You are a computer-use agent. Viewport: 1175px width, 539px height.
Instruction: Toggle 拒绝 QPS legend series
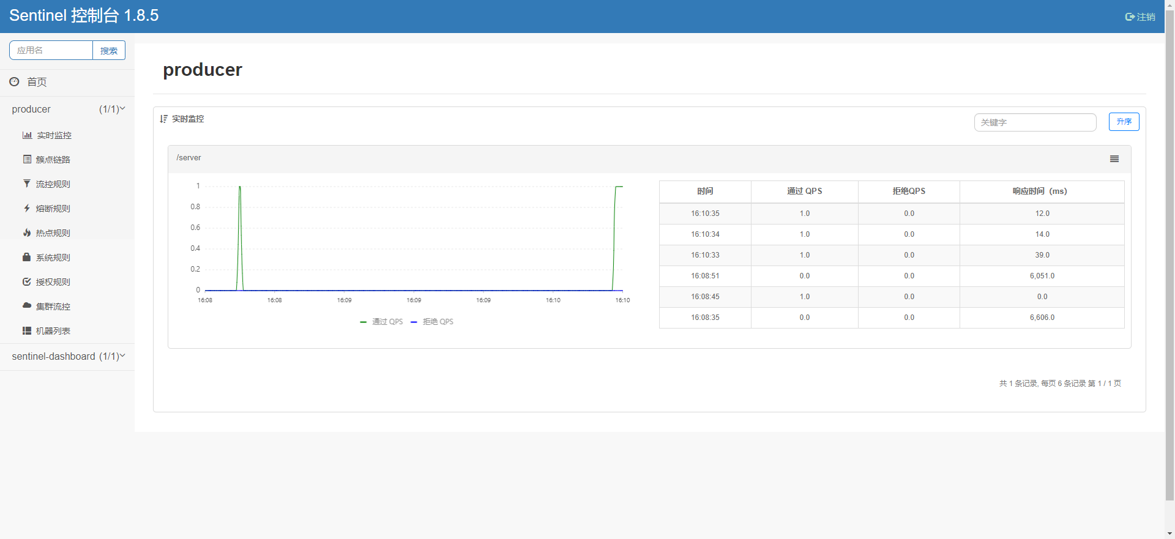point(432,322)
